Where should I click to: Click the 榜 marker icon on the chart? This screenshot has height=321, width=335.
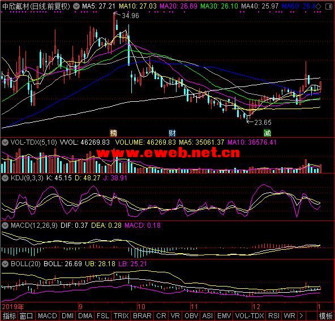(x=113, y=133)
